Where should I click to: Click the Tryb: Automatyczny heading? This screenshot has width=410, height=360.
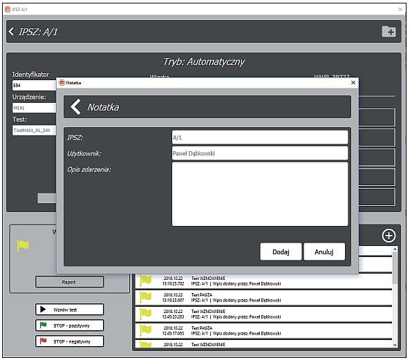coord(204,61)
